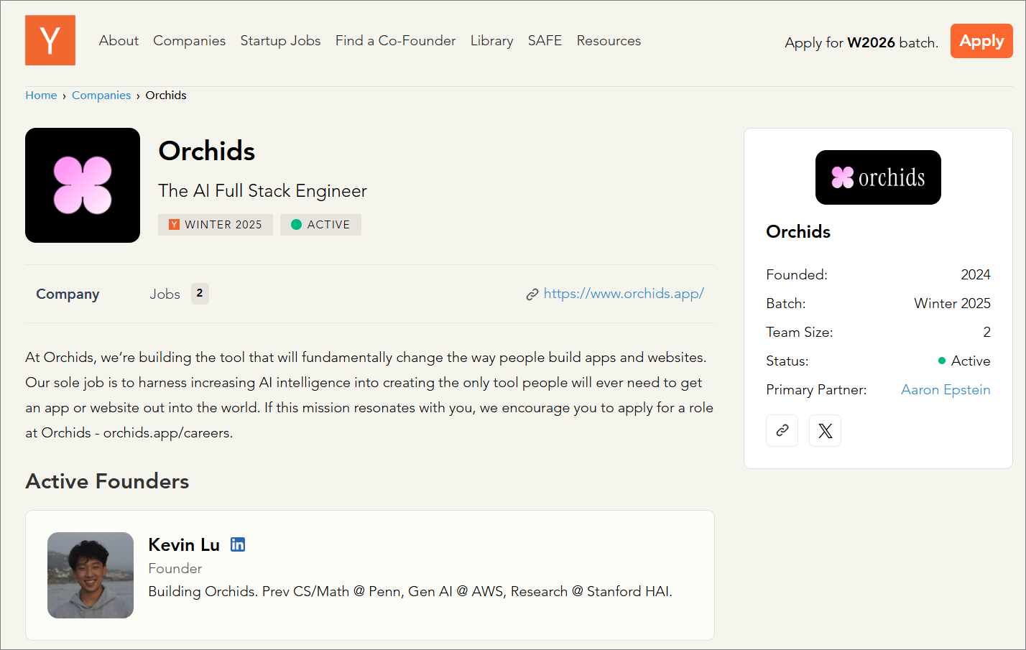Click Kevin Lu's profile photo
This screenshot has height=650, width=1026.
click(91, 575)
